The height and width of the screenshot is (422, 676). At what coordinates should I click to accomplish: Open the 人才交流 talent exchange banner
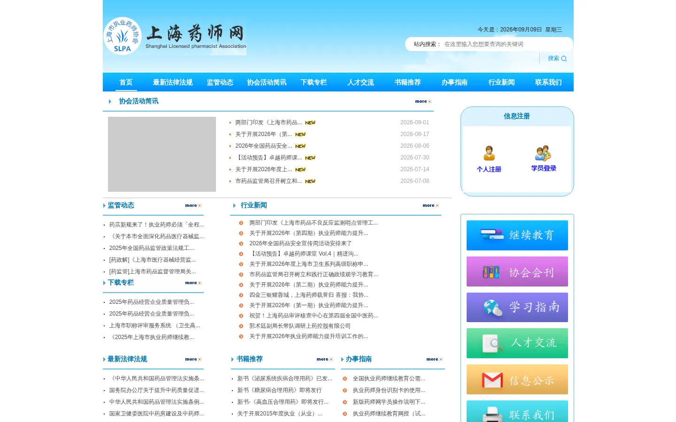517,343
